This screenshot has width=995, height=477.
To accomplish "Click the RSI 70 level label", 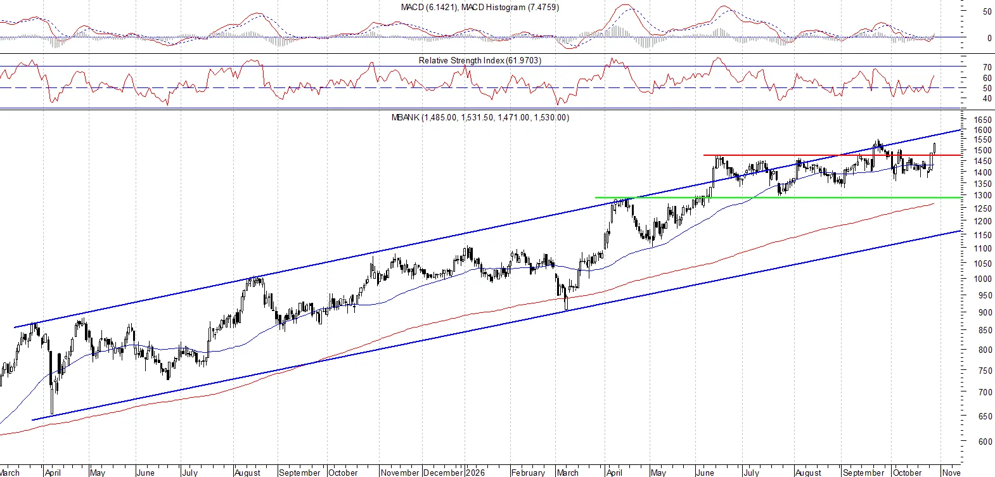I will point(987,67).
